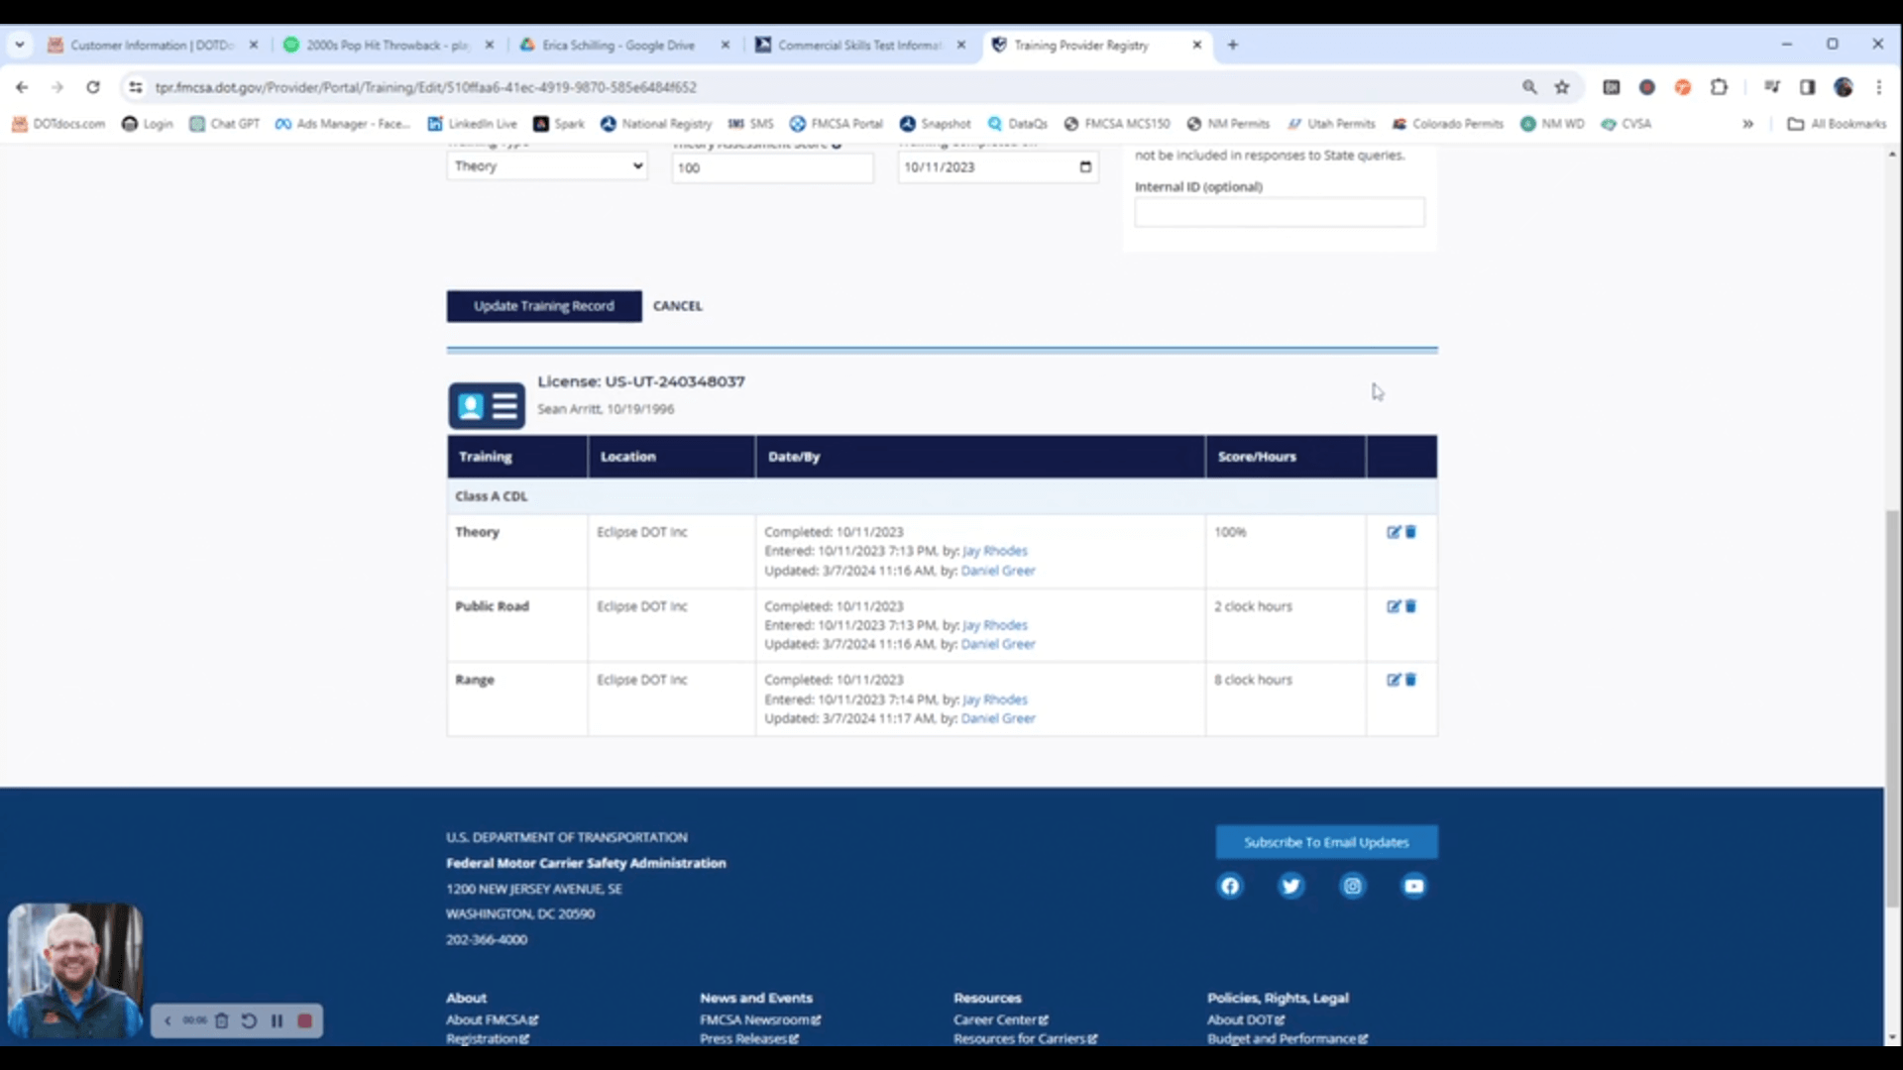Edit the Range training record

point(1394,680)
